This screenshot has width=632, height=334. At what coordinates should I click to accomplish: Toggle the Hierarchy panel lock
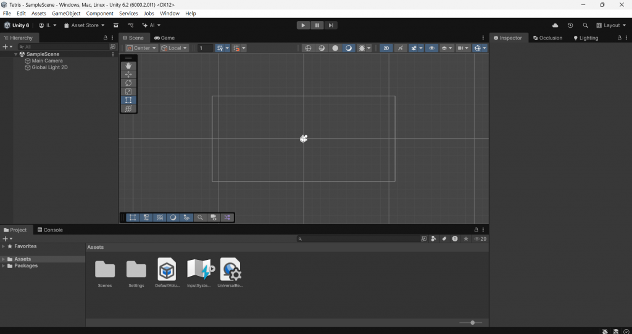point(106,38)
